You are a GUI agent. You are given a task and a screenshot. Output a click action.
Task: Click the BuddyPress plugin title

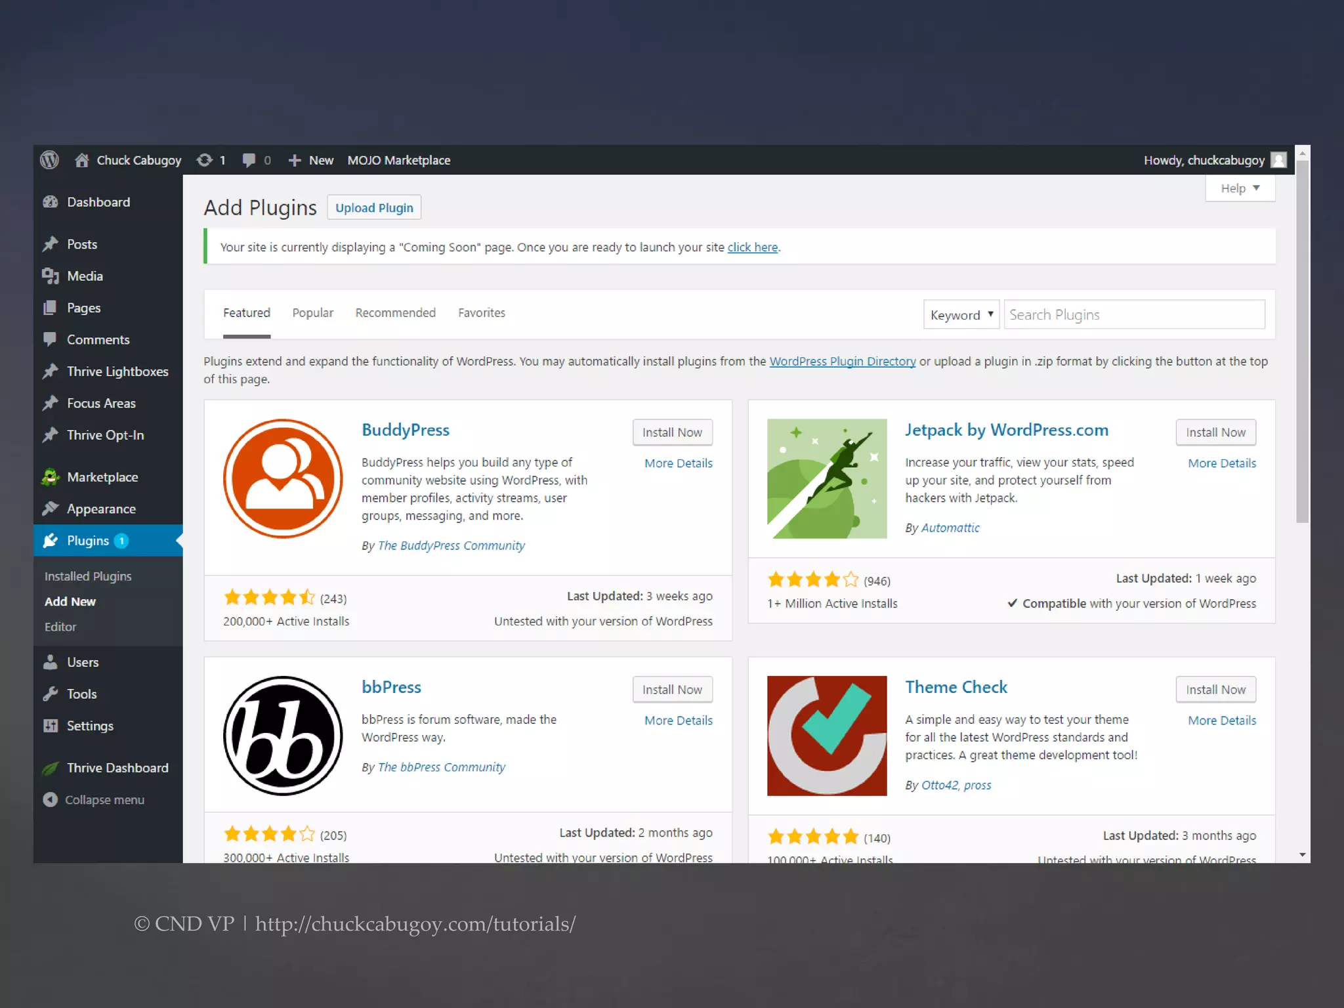tap(406, 430)
